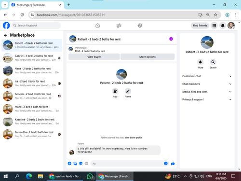Reload the page in browser toolbar
Image resolution: width=241 pixels, height=181 pixels.
22,15
